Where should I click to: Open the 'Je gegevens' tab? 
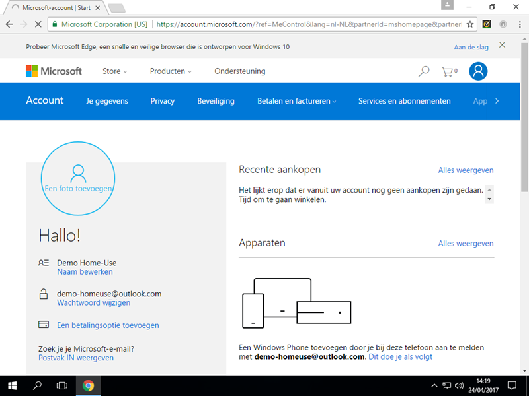pyautogui.click(x=107, y=101)
